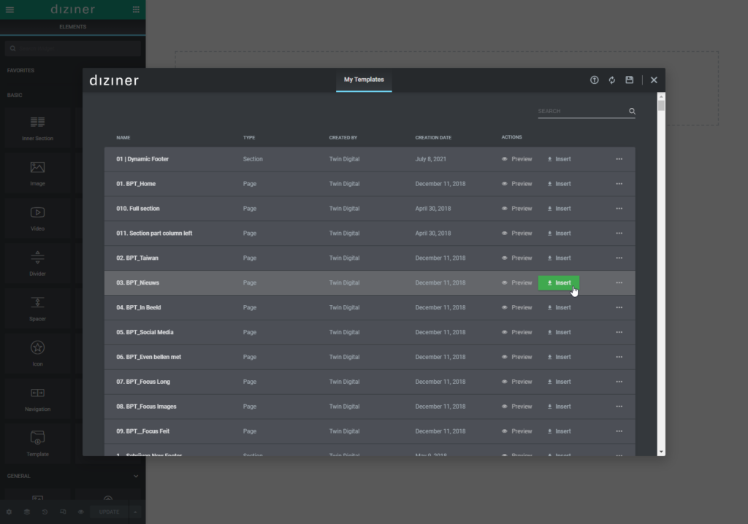Click the magnifier icon in template search

632,112
